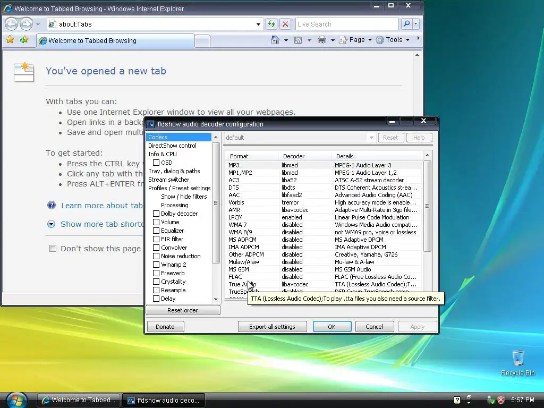Expand the Tools menu dropdown arrow
Screen dimensions: 544x408
[x=407, y=40]
